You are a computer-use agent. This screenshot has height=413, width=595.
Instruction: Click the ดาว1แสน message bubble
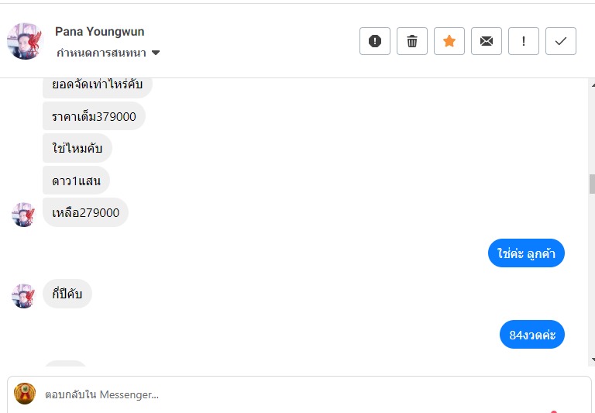click(76, 181)
